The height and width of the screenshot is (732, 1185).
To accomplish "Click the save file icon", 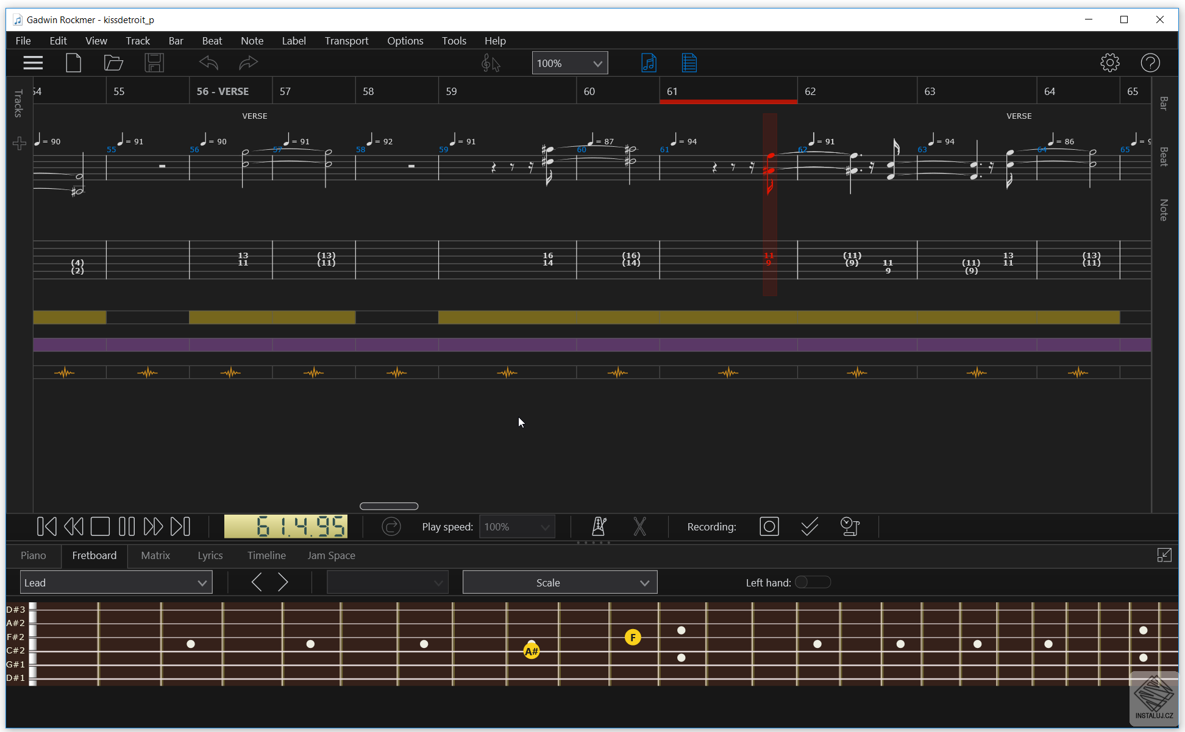I will (x=154, y=63).
